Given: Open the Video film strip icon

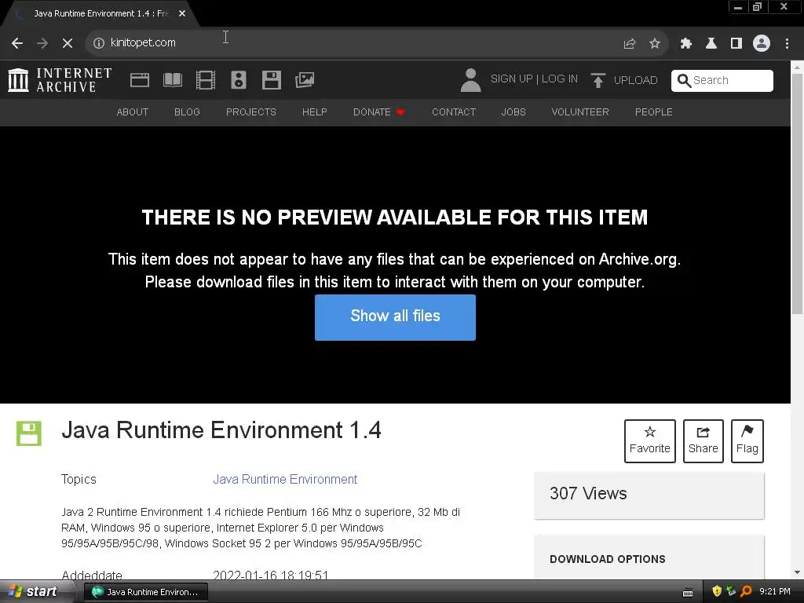Looking at the screenshot, I should 206,80.
